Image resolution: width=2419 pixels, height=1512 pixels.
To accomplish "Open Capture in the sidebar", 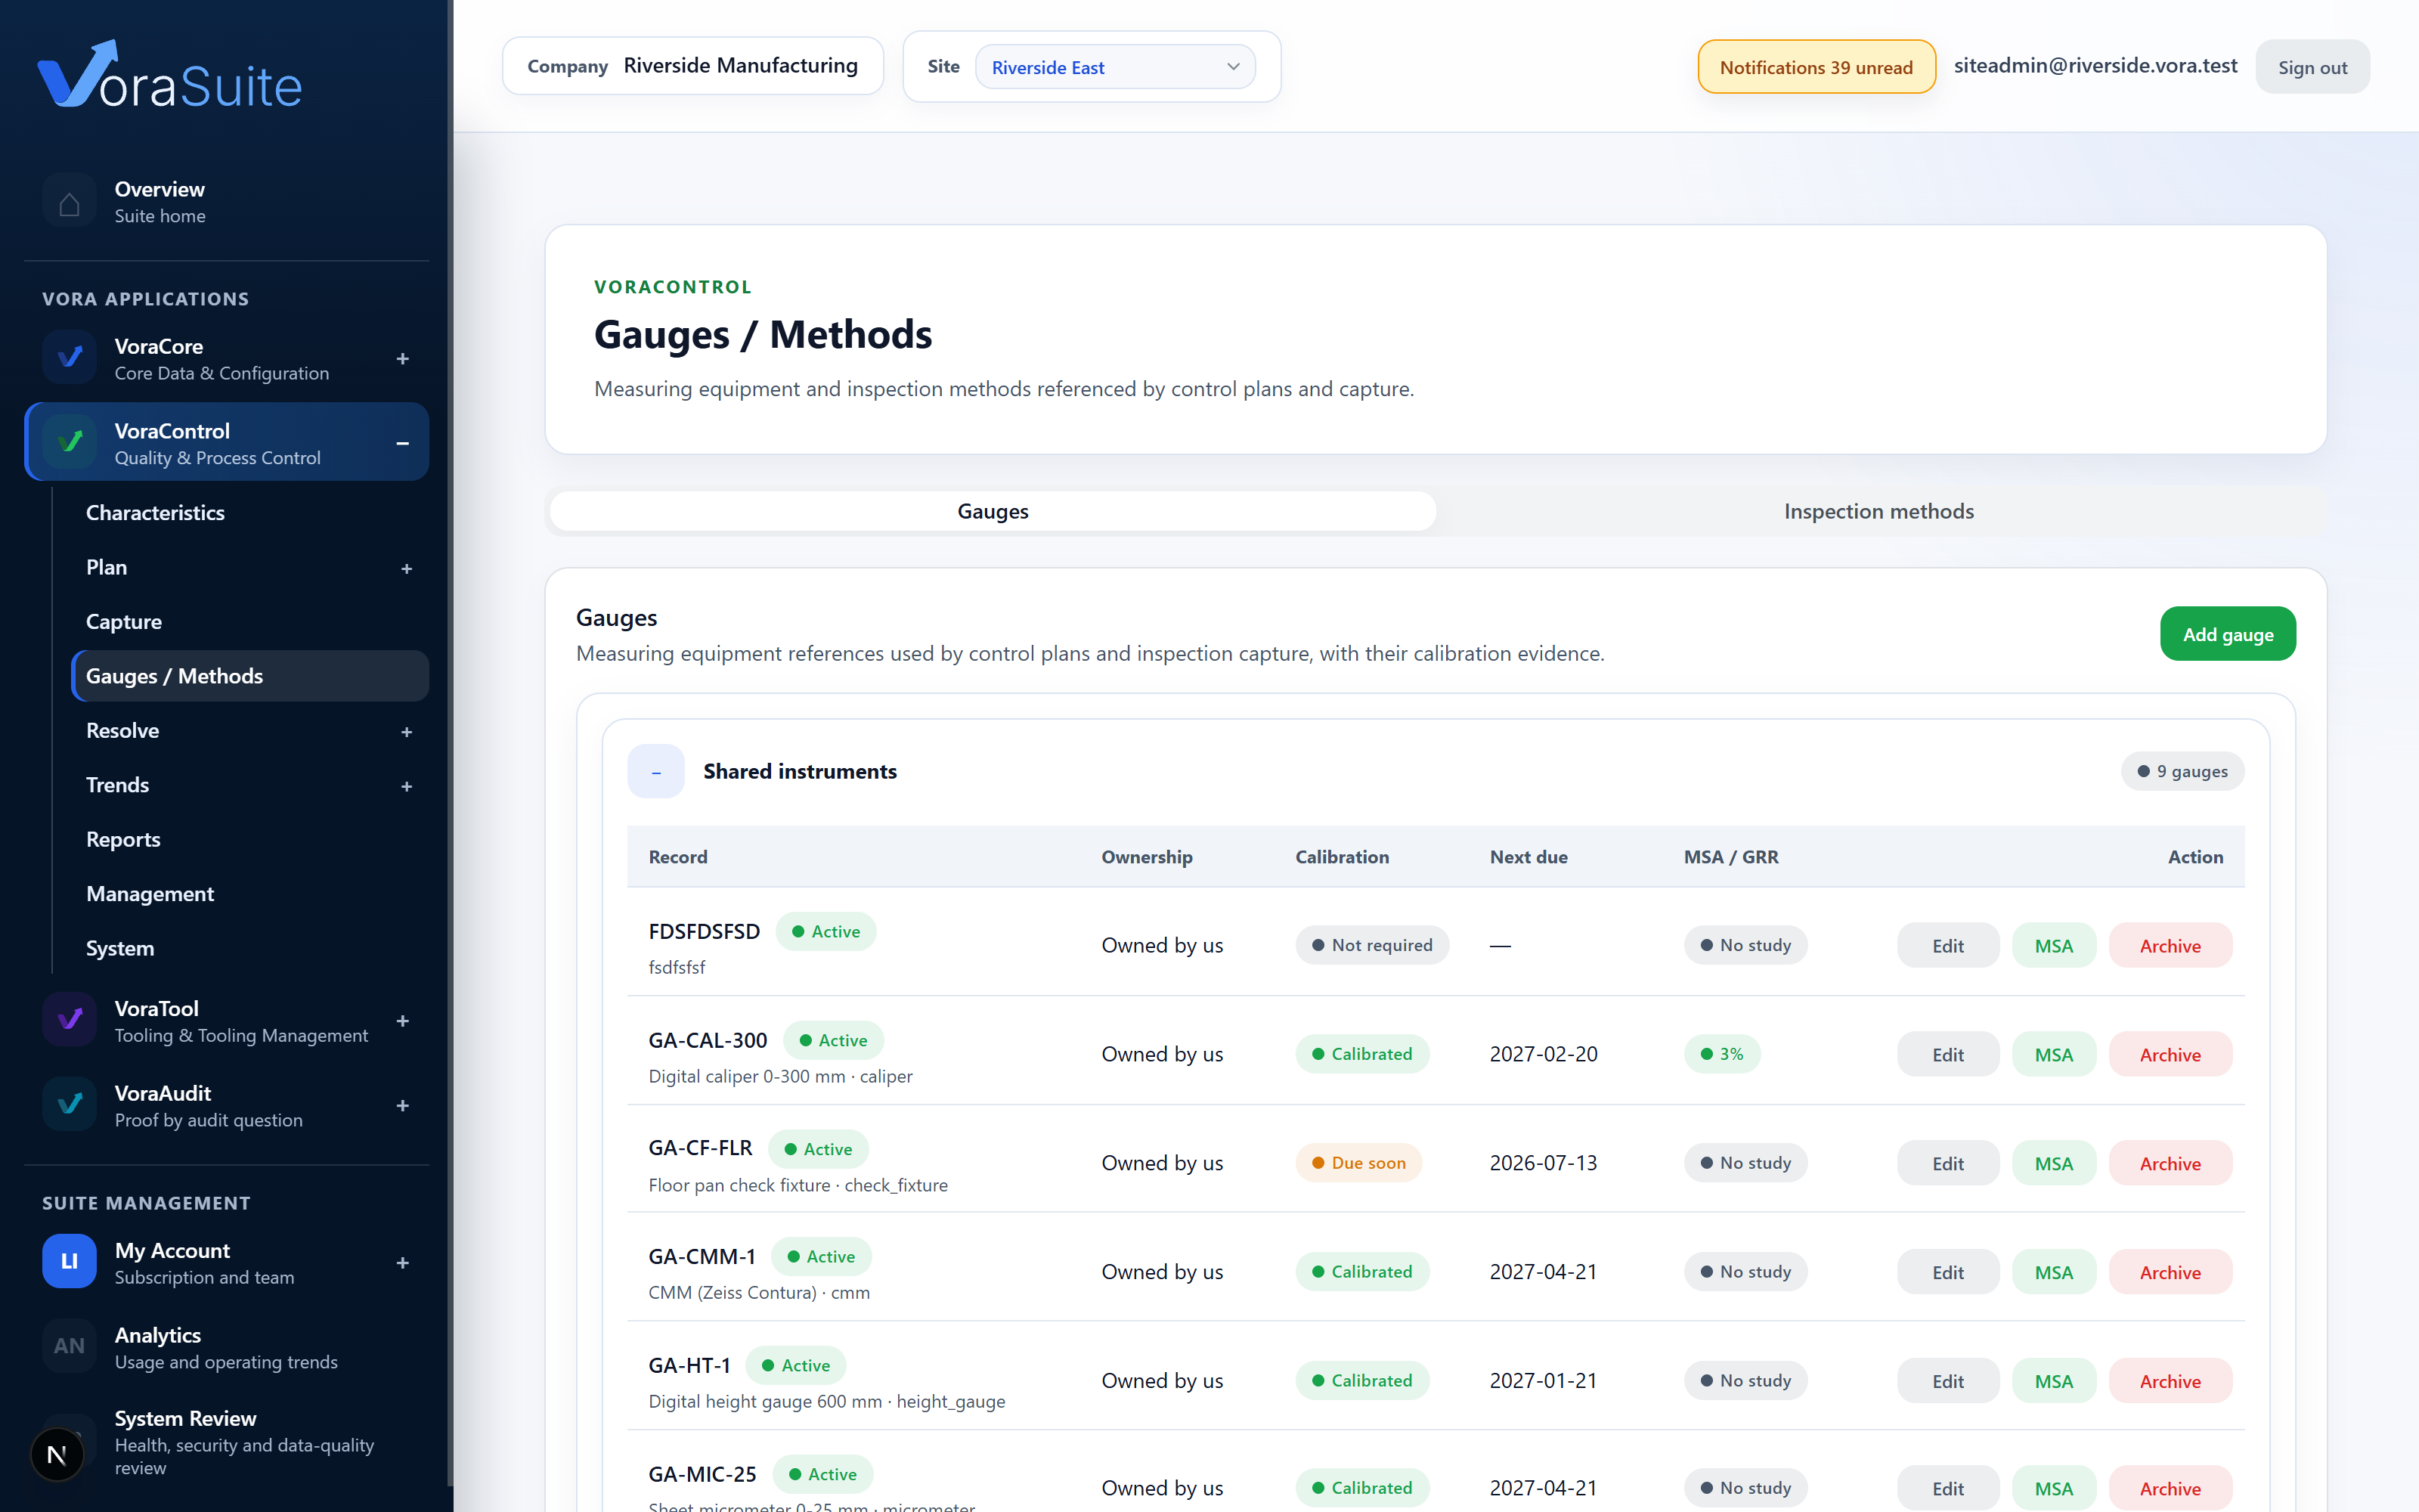I will [x=250, y=622].
